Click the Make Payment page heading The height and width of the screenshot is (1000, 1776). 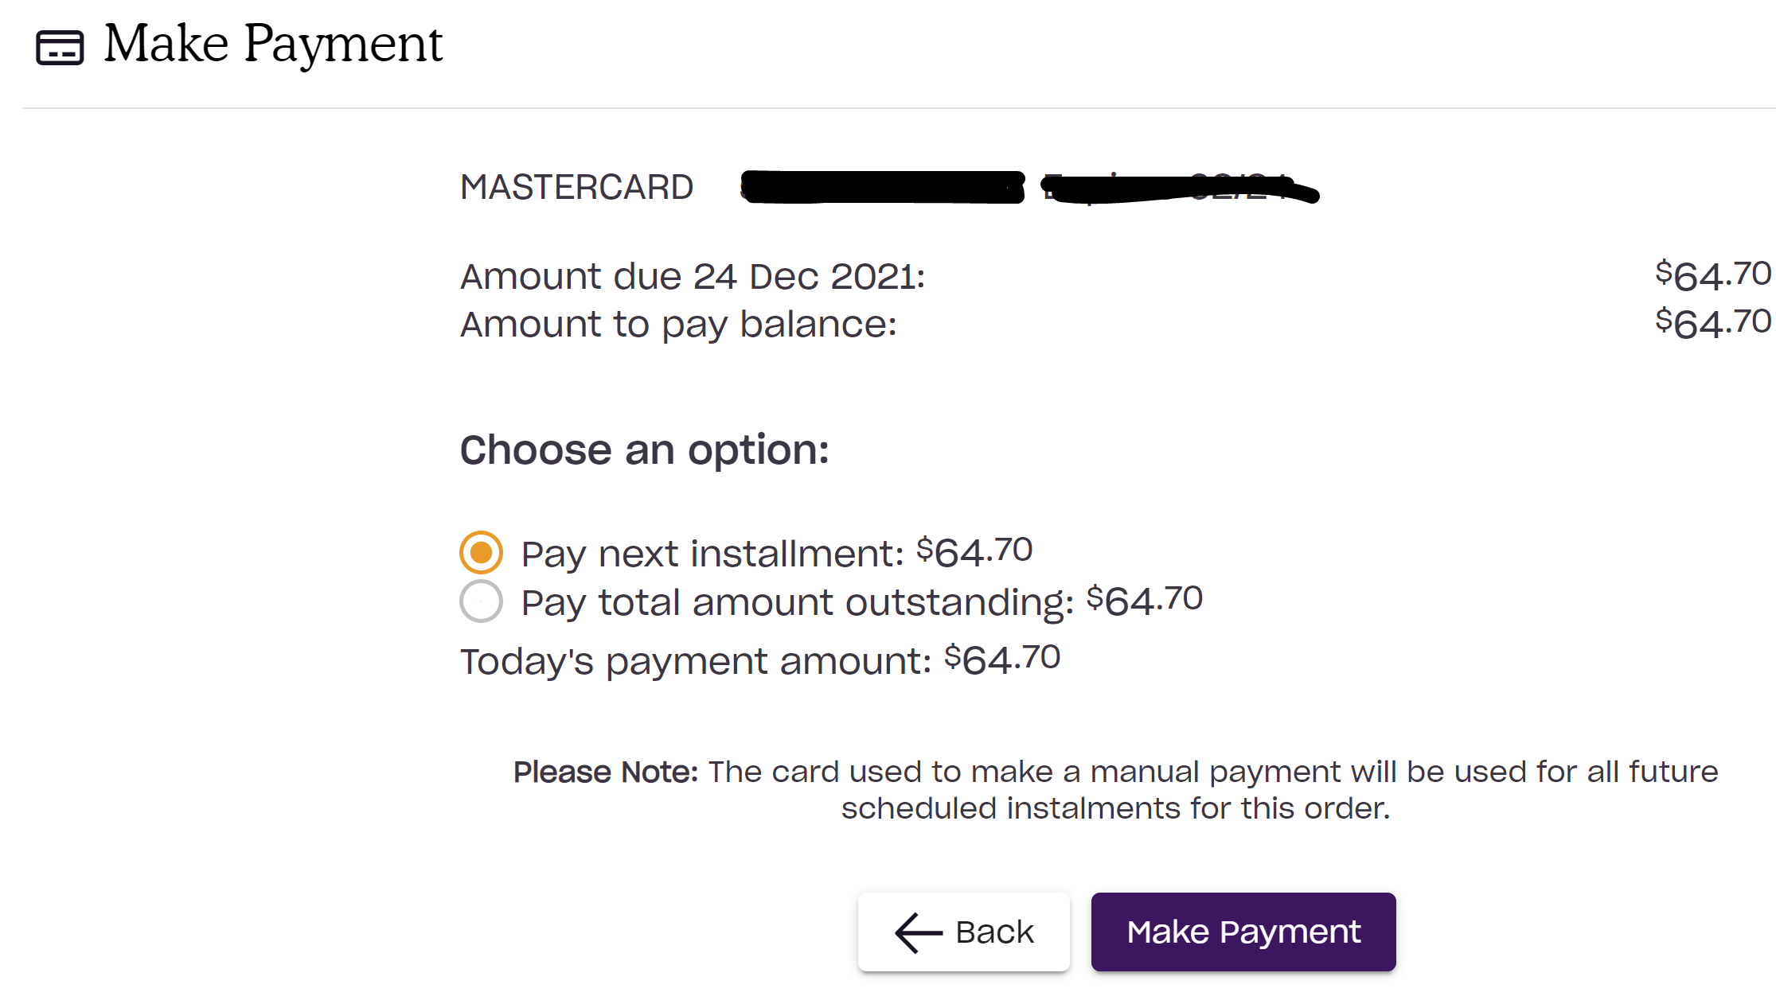point(273,44)
